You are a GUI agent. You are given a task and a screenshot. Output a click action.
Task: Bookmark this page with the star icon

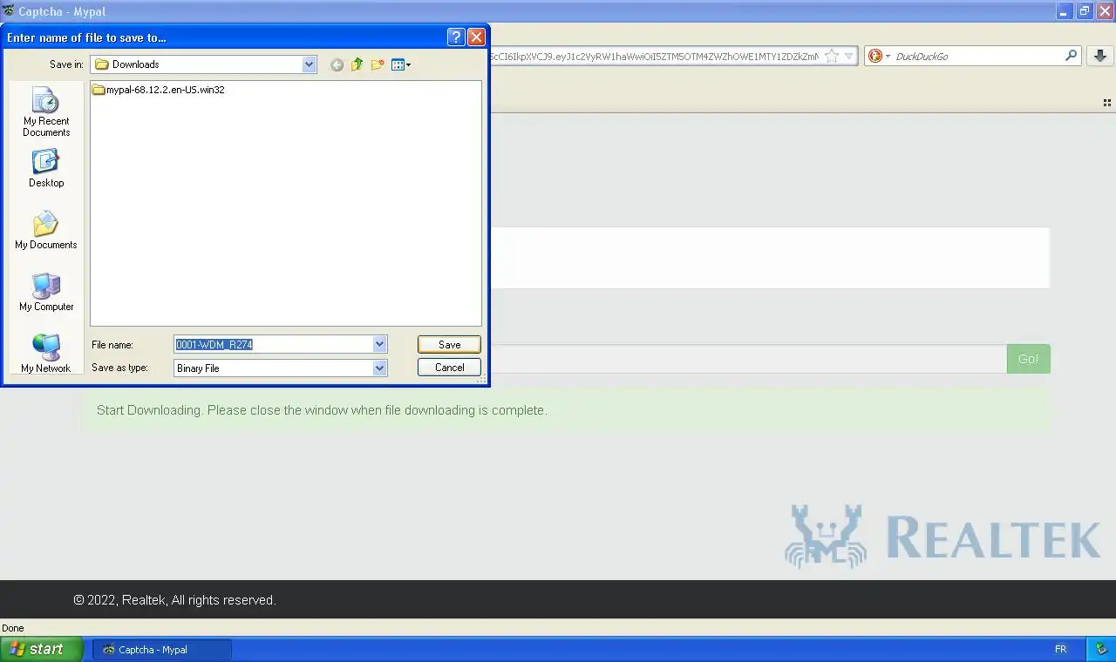(x=832, y=56)
